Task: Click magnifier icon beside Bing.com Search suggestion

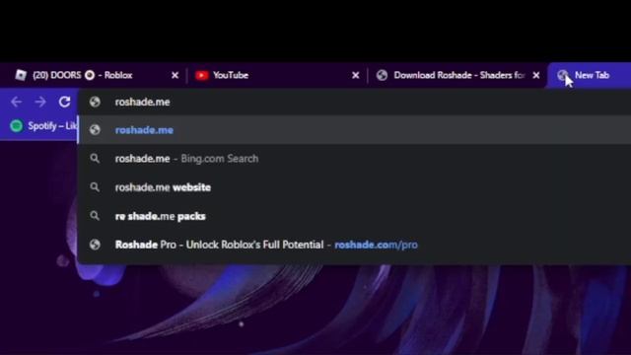Action: pos(95,159)
